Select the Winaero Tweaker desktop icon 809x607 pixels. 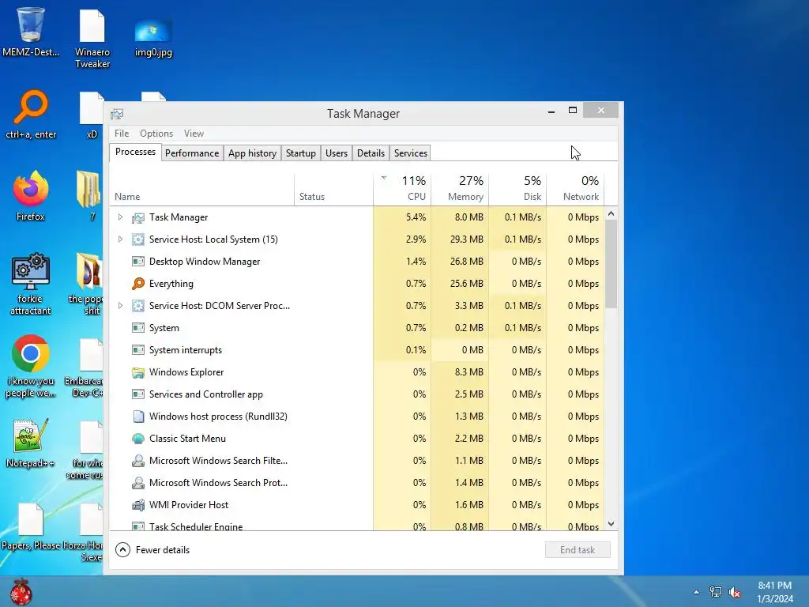92,26
